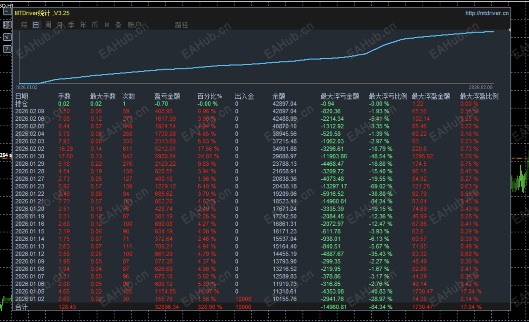529x322 pixels.
Task: Select the 2026.01.12 row date
Action: (30, 254)
